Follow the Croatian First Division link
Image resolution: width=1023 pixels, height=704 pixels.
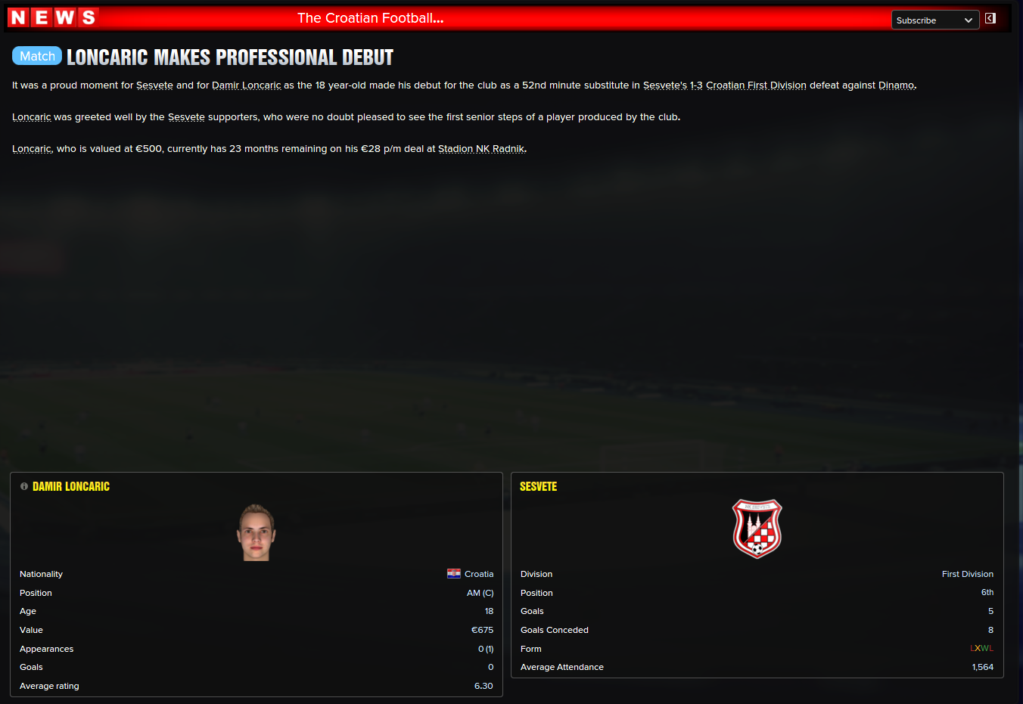point(756,85)
